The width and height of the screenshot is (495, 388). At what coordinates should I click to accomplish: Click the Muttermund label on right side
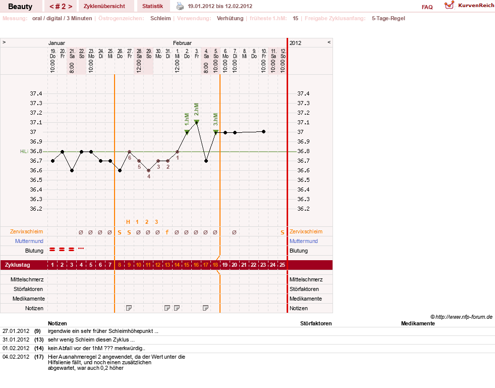click(304, 241)
